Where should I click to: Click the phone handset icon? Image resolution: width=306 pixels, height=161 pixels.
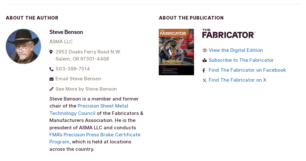[51, 69]
